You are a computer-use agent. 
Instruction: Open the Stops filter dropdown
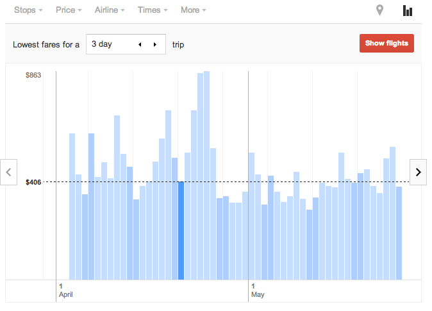(28, 10)
